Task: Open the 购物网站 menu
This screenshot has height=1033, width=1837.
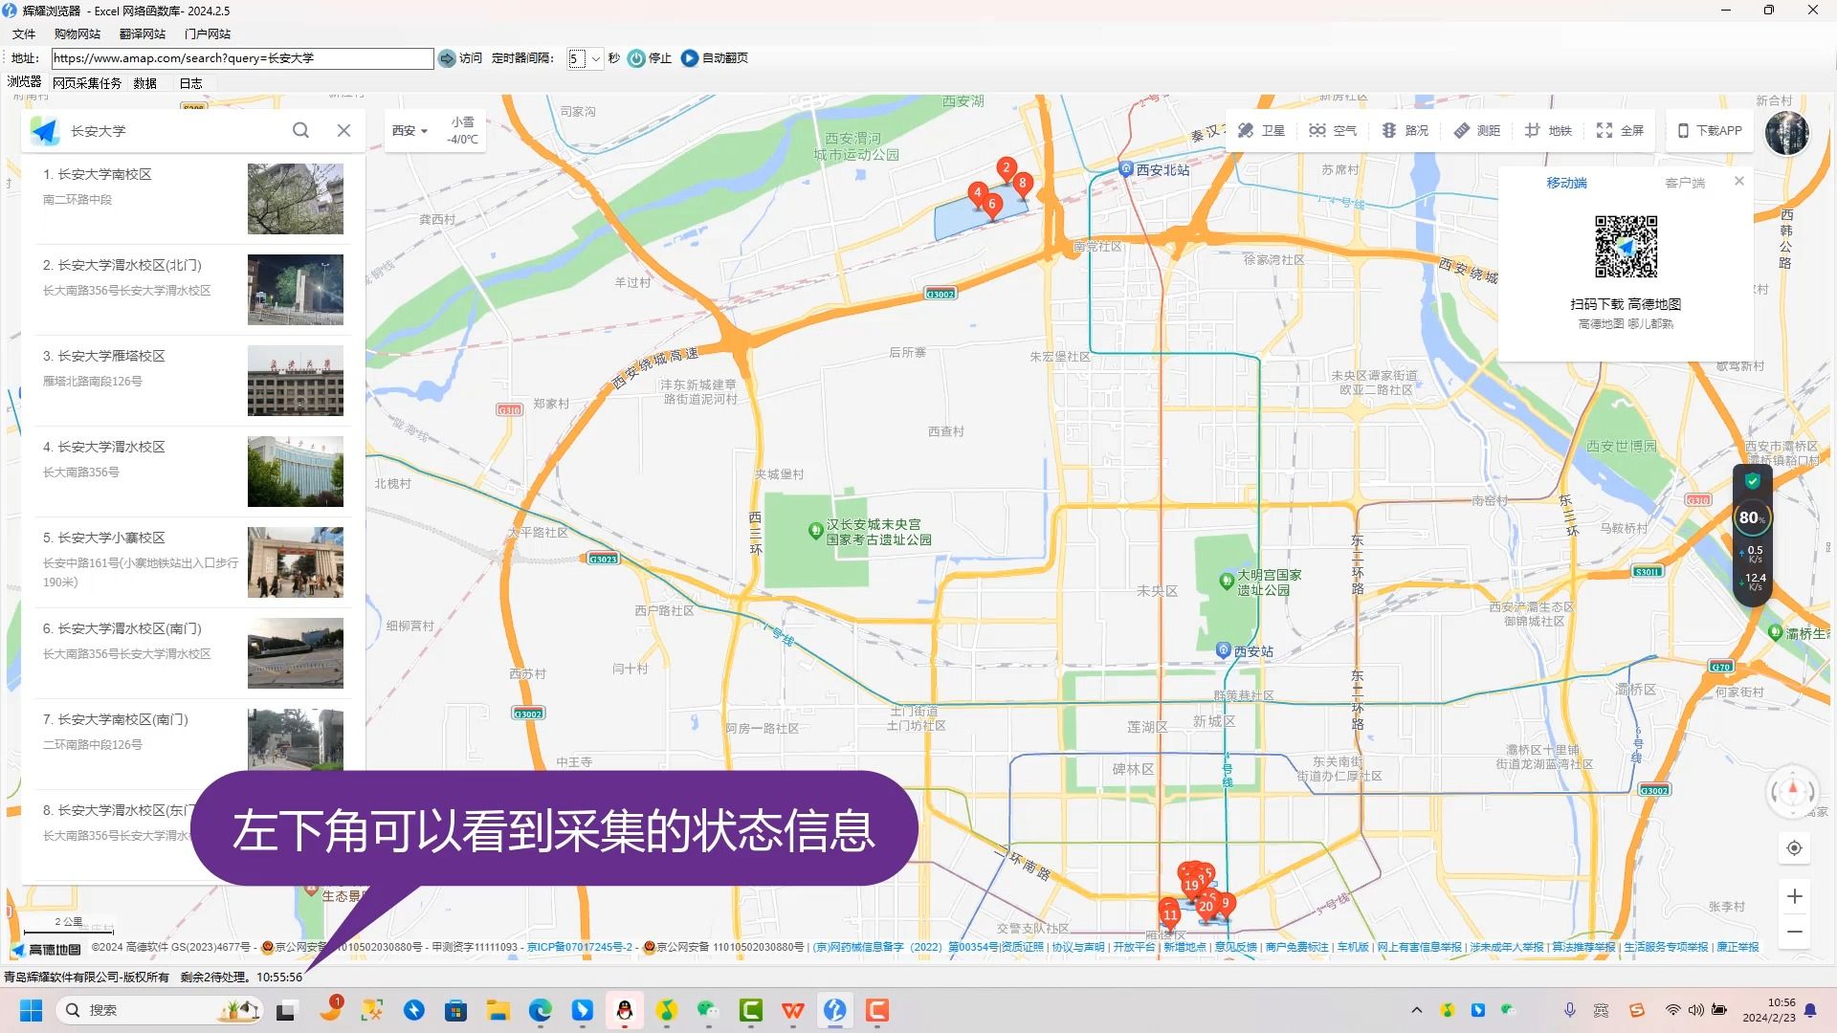Action: click(x=77, y=33)
